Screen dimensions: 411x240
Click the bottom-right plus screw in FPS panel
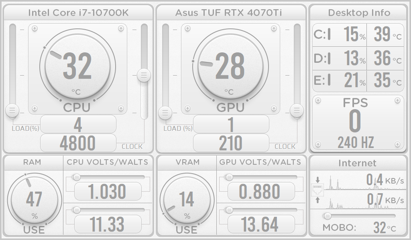[397, 144]
